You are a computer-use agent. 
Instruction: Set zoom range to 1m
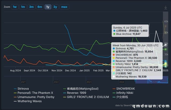[x=23, y=7]
